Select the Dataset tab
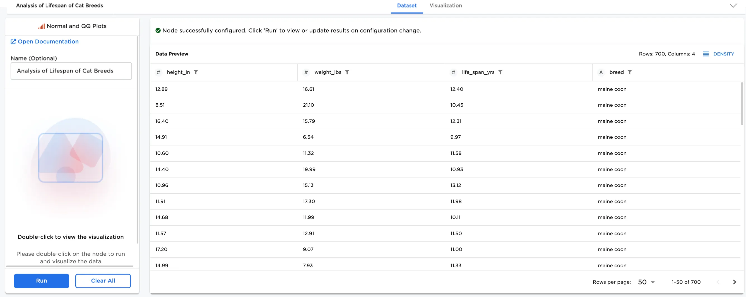Screen dimensions: 746x297 pyautogui.click(x=406, y=6)
